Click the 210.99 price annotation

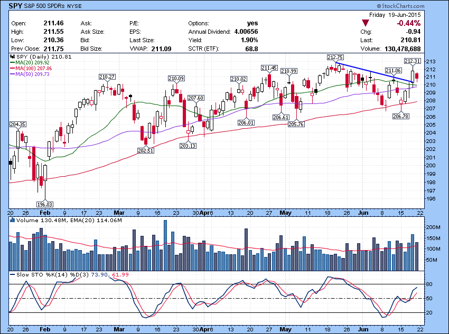[x=288, y=71]
